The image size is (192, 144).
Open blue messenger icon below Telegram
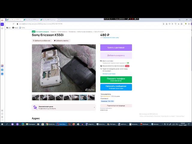pyautogui.click(x=2, y=74)
